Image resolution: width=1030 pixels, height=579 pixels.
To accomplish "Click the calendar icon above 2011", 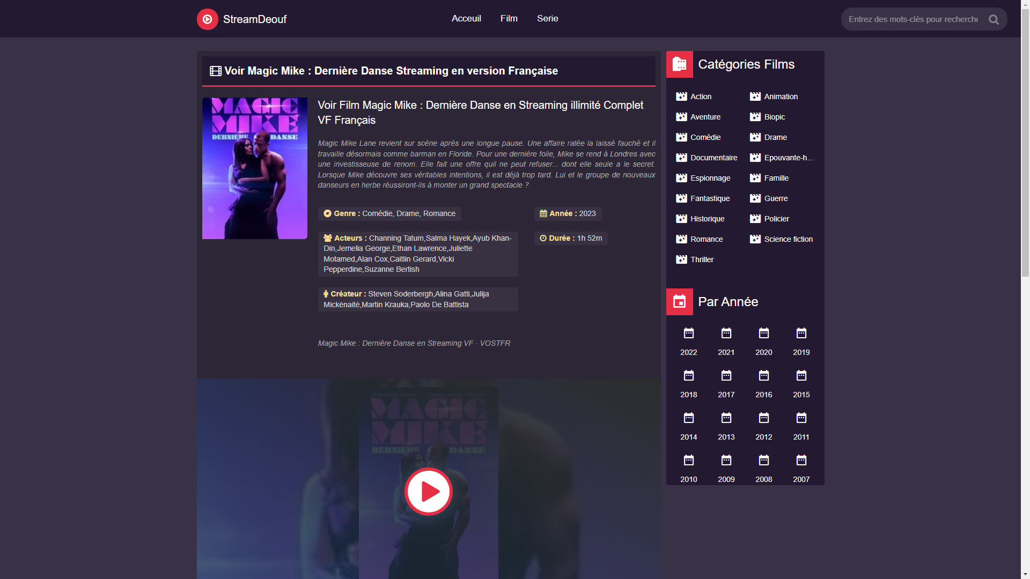I will [801, 418].
